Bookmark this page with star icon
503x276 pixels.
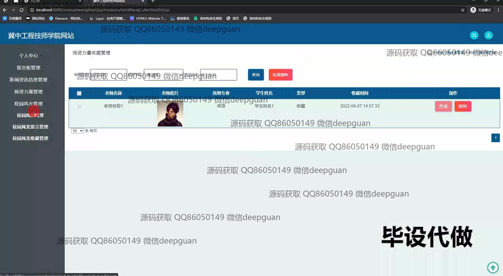[x=463, y=10]
